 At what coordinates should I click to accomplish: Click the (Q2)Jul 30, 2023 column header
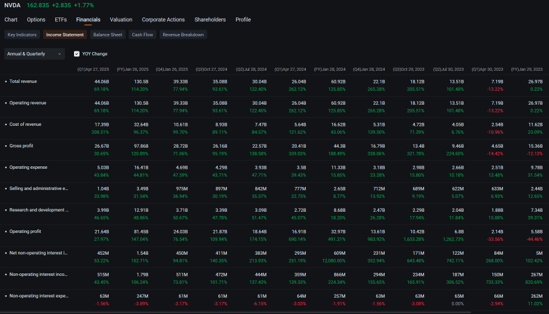pos(448,70)
